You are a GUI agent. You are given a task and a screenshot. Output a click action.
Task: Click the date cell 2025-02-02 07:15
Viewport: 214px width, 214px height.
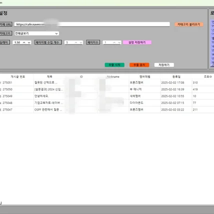tap(176, 103)
